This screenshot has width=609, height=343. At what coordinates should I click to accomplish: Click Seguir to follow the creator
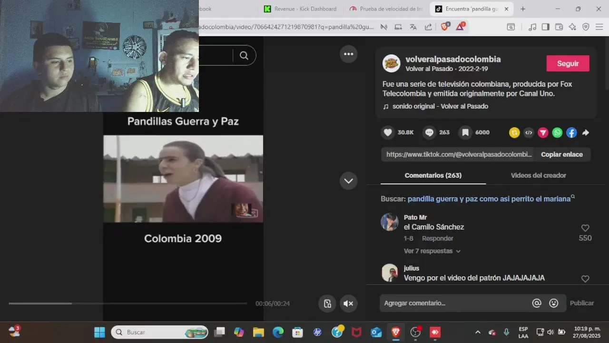[568, 63]
